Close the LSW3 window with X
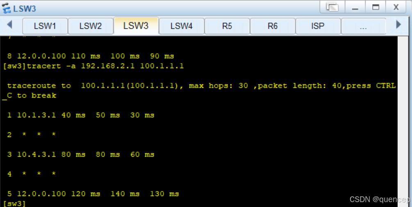Screen dimensions: 412x207 (x=396, y=7)
